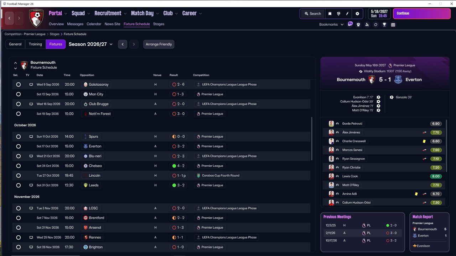The height and width of the screenshot is (256, 456).
Task: Select the Man City fixture radio circle
Action: point(19,94)
